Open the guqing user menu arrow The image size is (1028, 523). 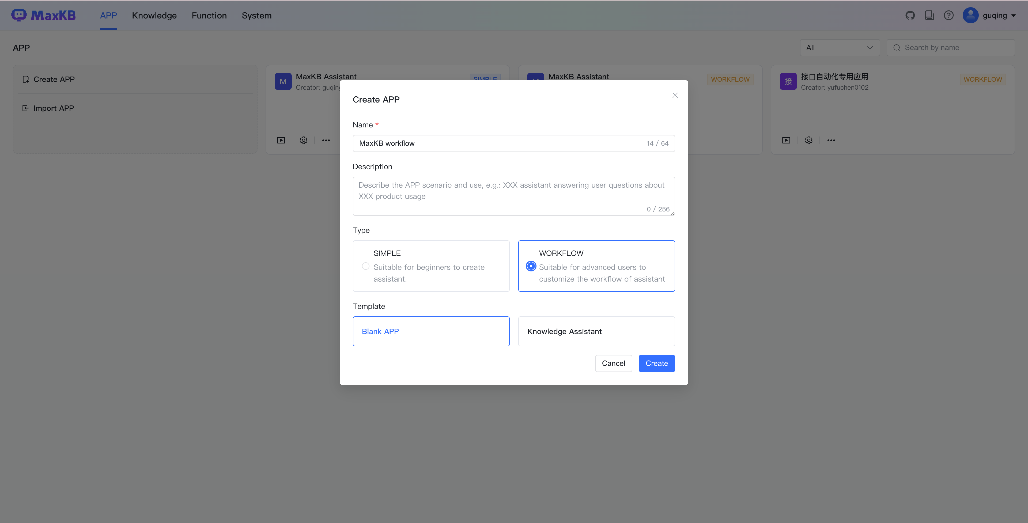click(x=1014, y=16)
